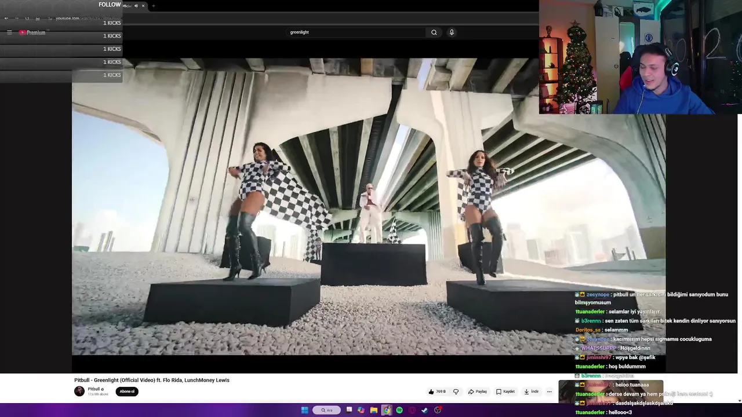This screenshot has width=742, height=417.
Task: Click the YouTube search magnifier button
Action: click(434, 32)
